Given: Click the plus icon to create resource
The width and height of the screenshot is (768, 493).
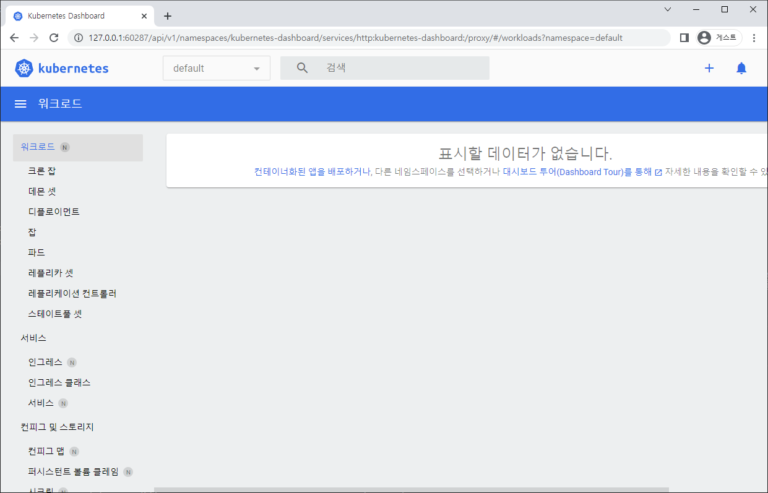Looking at the screenshot, I should point(709,68).
